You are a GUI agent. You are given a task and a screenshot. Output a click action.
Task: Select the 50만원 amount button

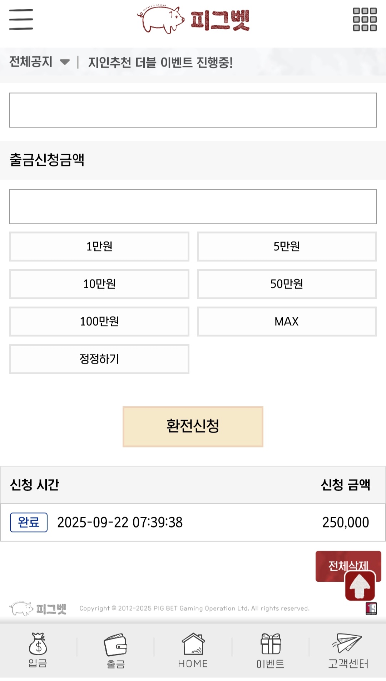[287, 284]
